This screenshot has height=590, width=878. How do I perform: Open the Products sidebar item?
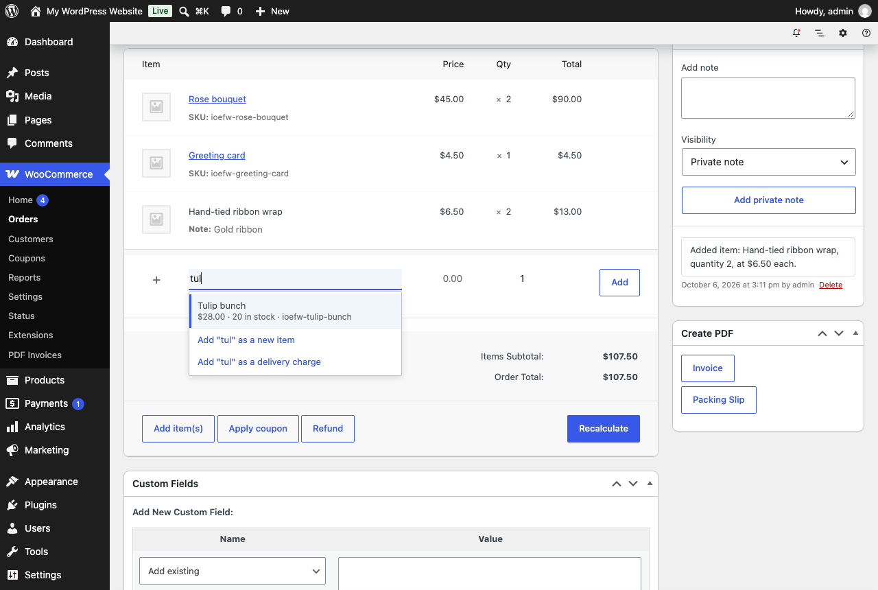[x=55, y=380]
